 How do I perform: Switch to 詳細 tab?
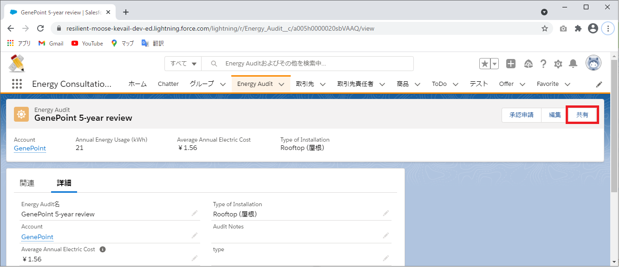[x=64, y=183]
